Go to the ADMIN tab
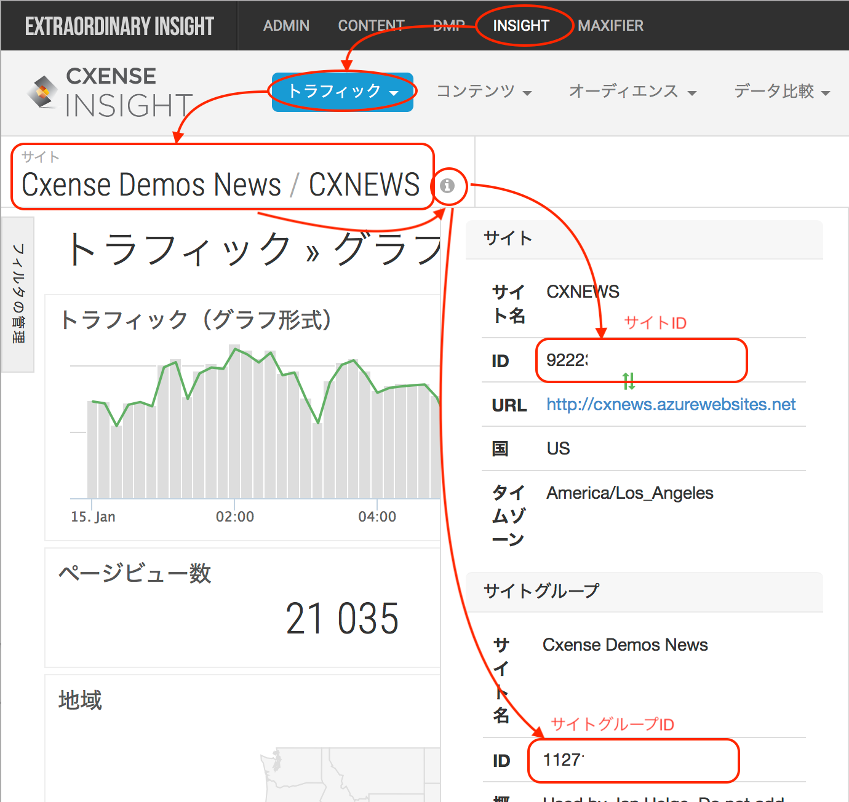The width and height of the screenshot is (849, 802). 286,26
